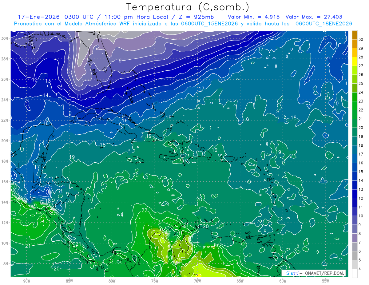
Task: Click the '26N' latitude axis label
Action: click(x=5, y=79)
